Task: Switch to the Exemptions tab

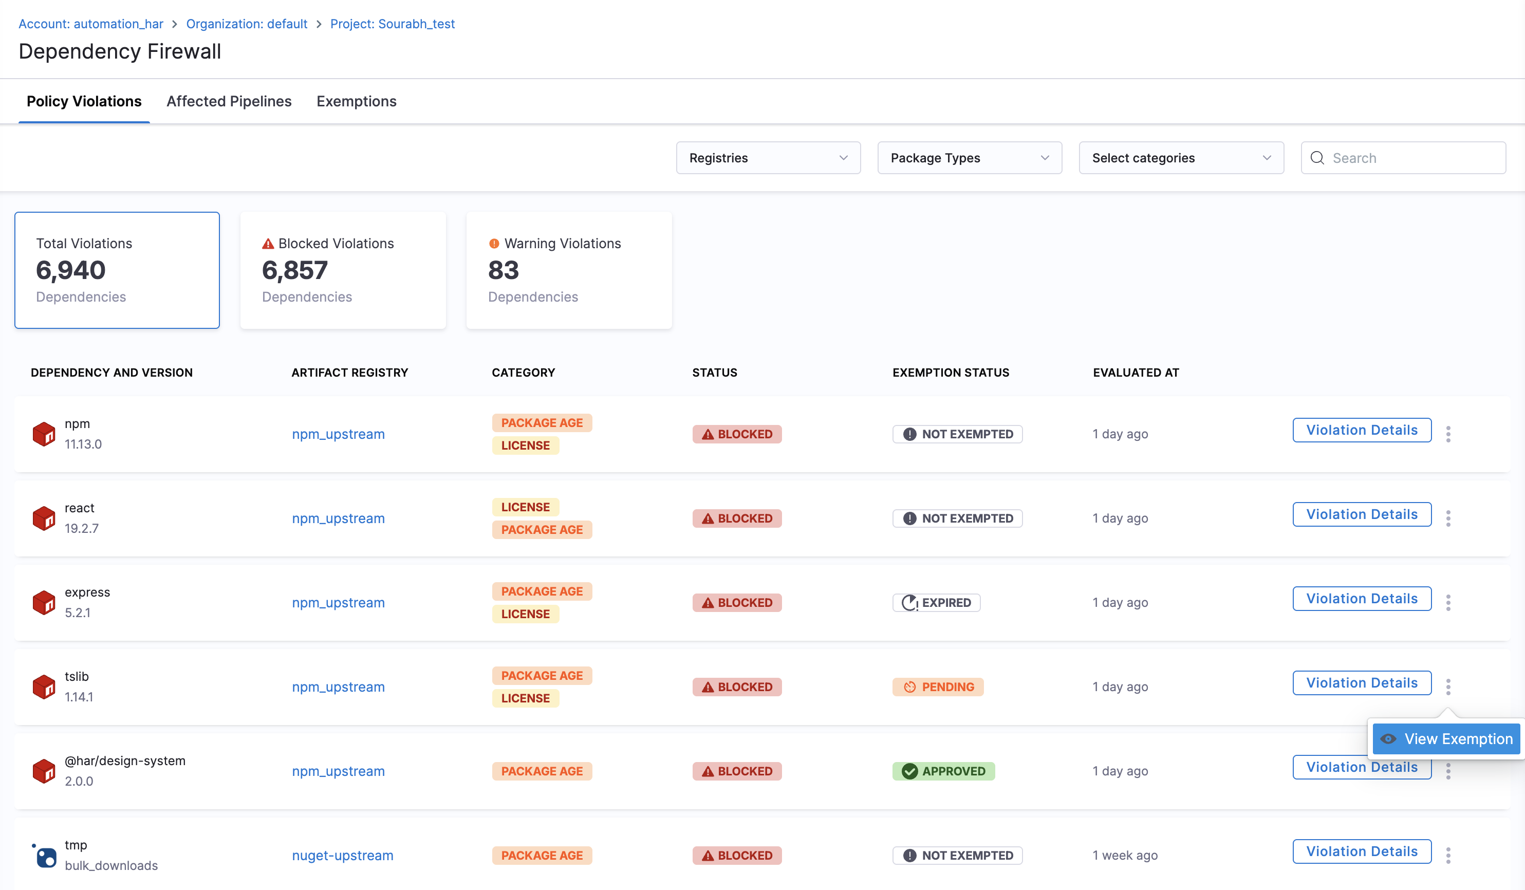Action: 357,101
